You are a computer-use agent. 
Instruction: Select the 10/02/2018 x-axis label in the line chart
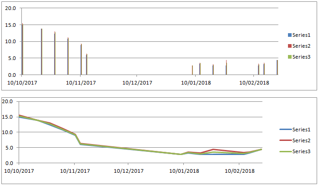pyautogui.click(x=240, y=171)
